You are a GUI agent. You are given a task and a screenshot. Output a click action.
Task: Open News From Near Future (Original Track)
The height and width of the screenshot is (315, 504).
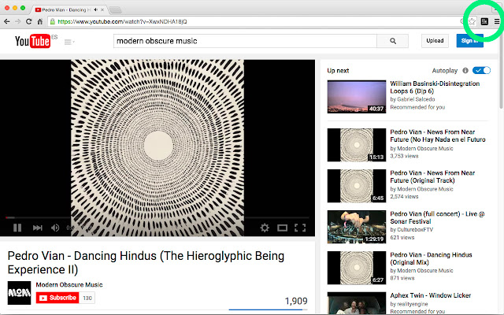point(432,176)
